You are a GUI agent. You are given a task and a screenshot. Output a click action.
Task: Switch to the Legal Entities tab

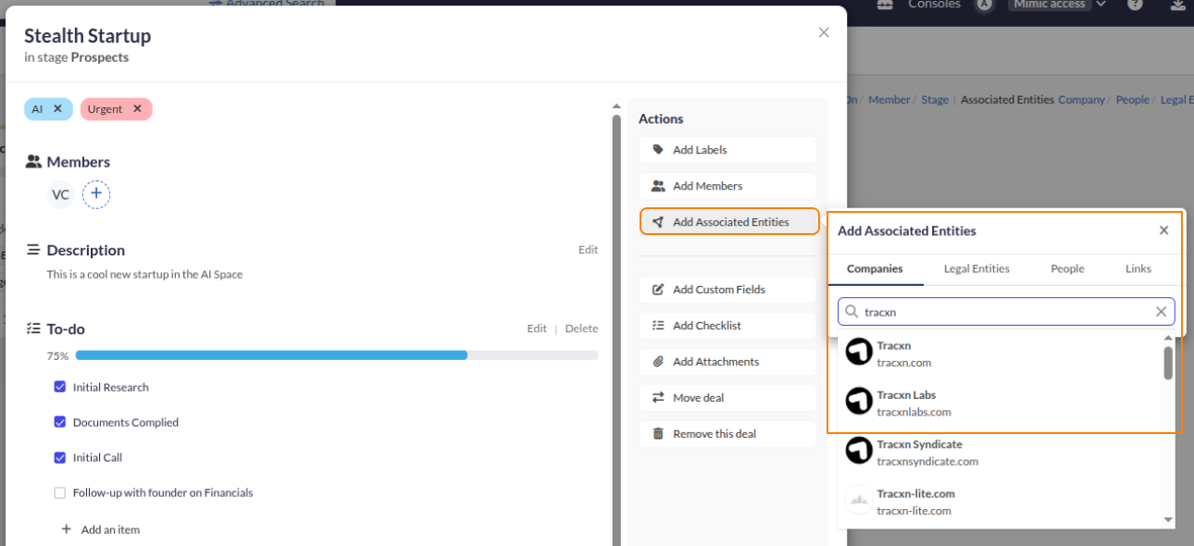[x=976, y=268]
